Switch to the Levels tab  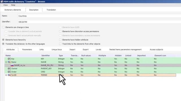coord(98,50)
